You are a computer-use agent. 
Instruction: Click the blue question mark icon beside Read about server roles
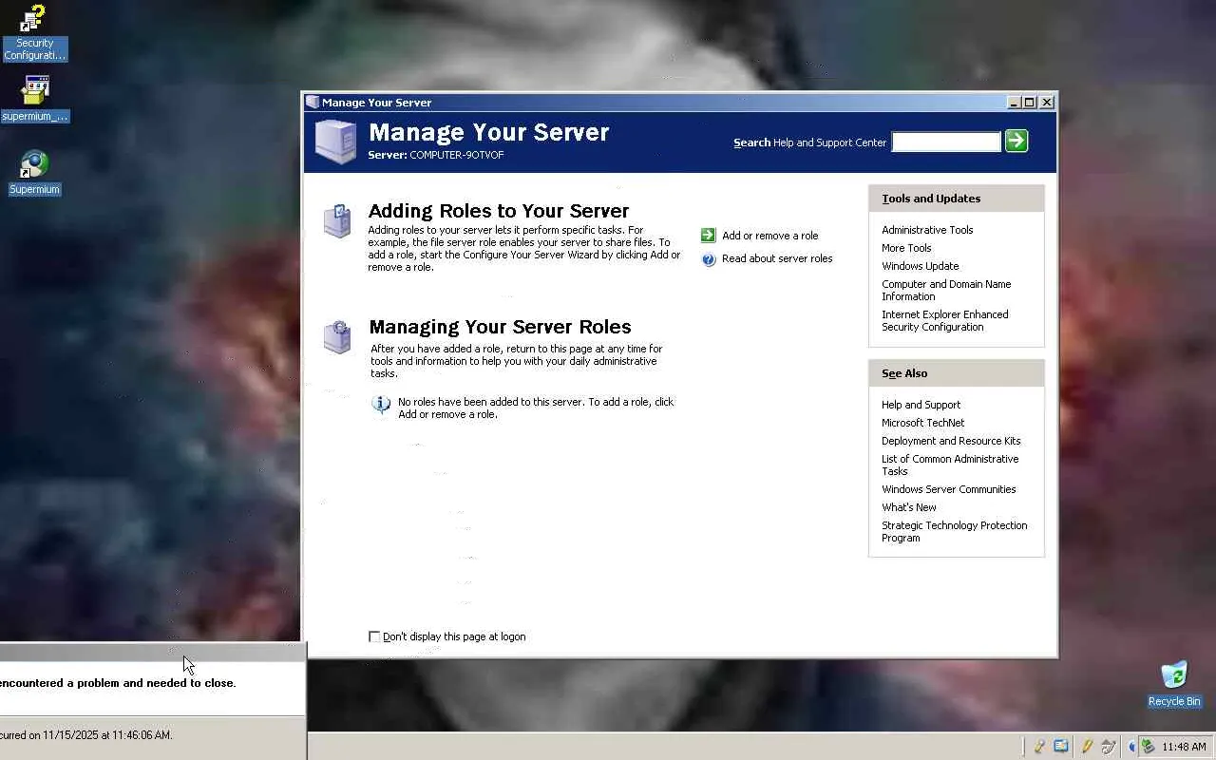(708, 259)
